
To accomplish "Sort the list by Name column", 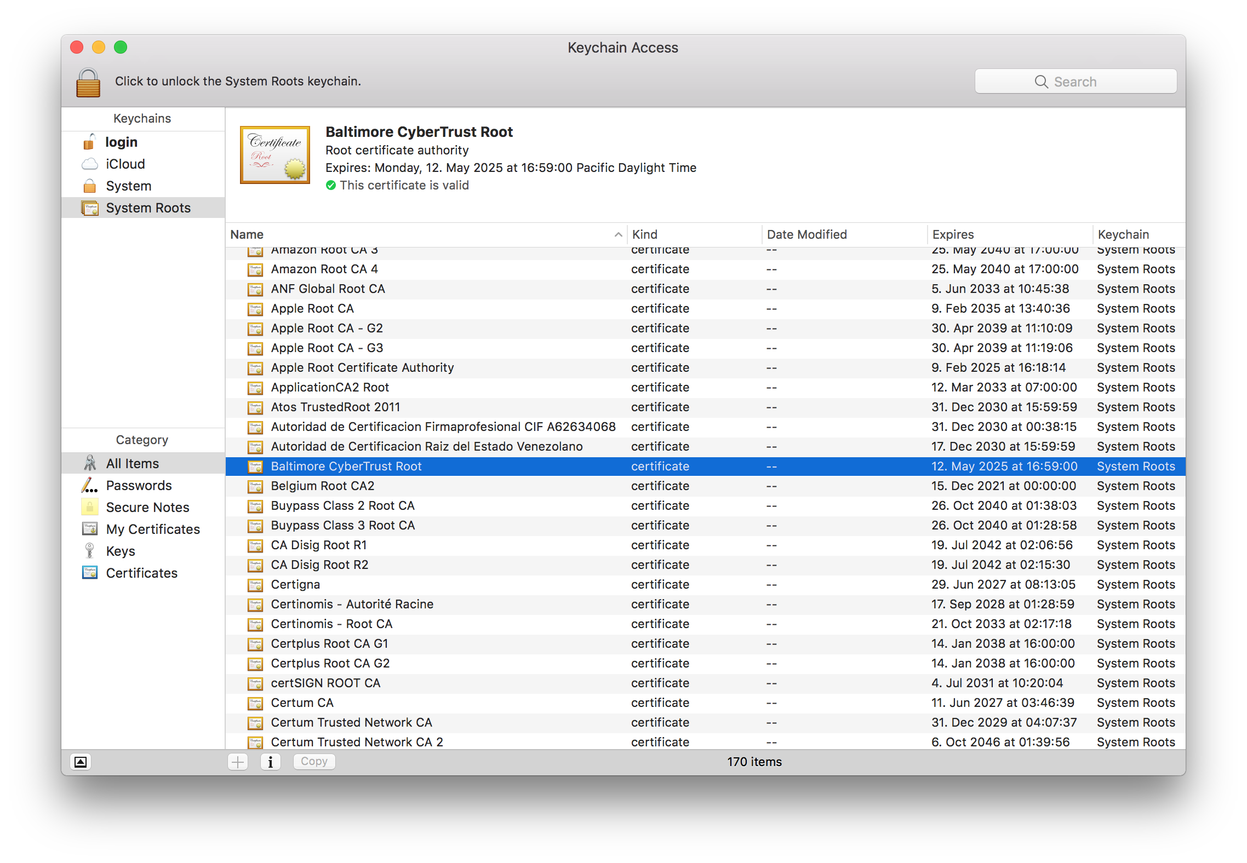I will tap(426, 235).
